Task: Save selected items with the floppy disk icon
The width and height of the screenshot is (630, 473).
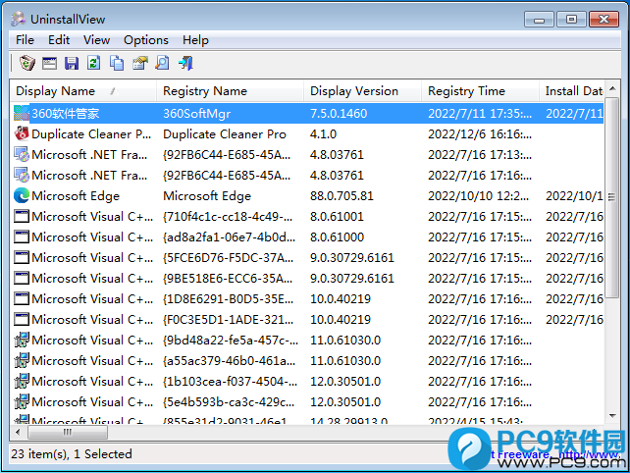Action: coord(72,63)
